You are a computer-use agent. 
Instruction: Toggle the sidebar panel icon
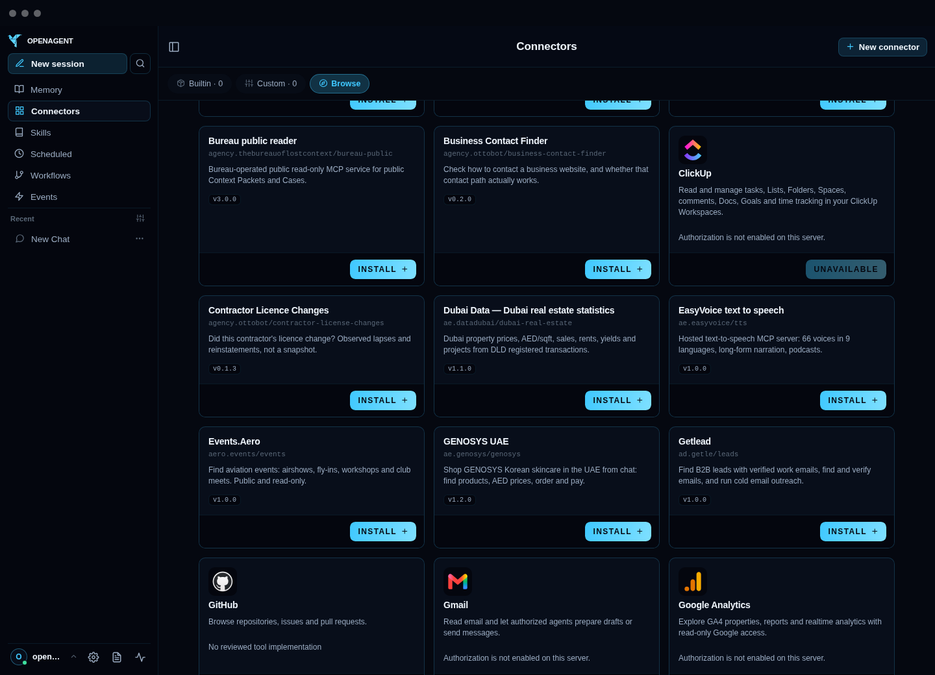(174, 47)
